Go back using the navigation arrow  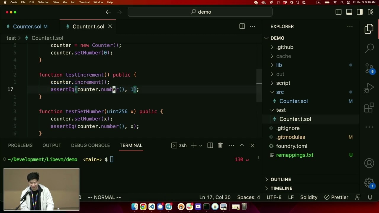click(108, 12)
